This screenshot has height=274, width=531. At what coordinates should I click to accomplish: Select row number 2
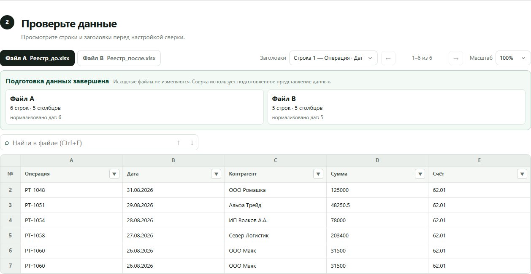10,190
